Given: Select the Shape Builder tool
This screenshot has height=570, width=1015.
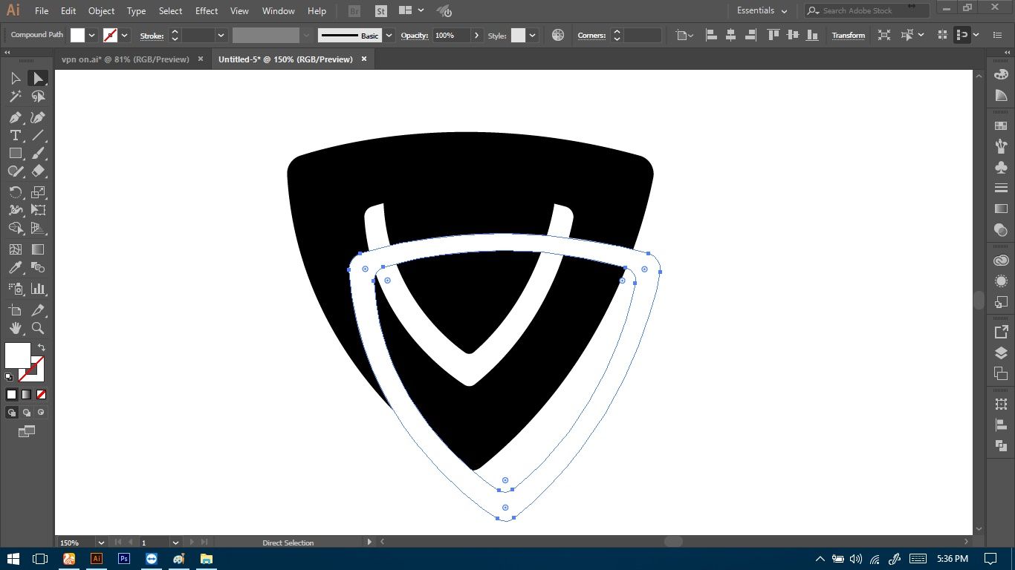Looking at the screenshot, I should coord(15,228).
